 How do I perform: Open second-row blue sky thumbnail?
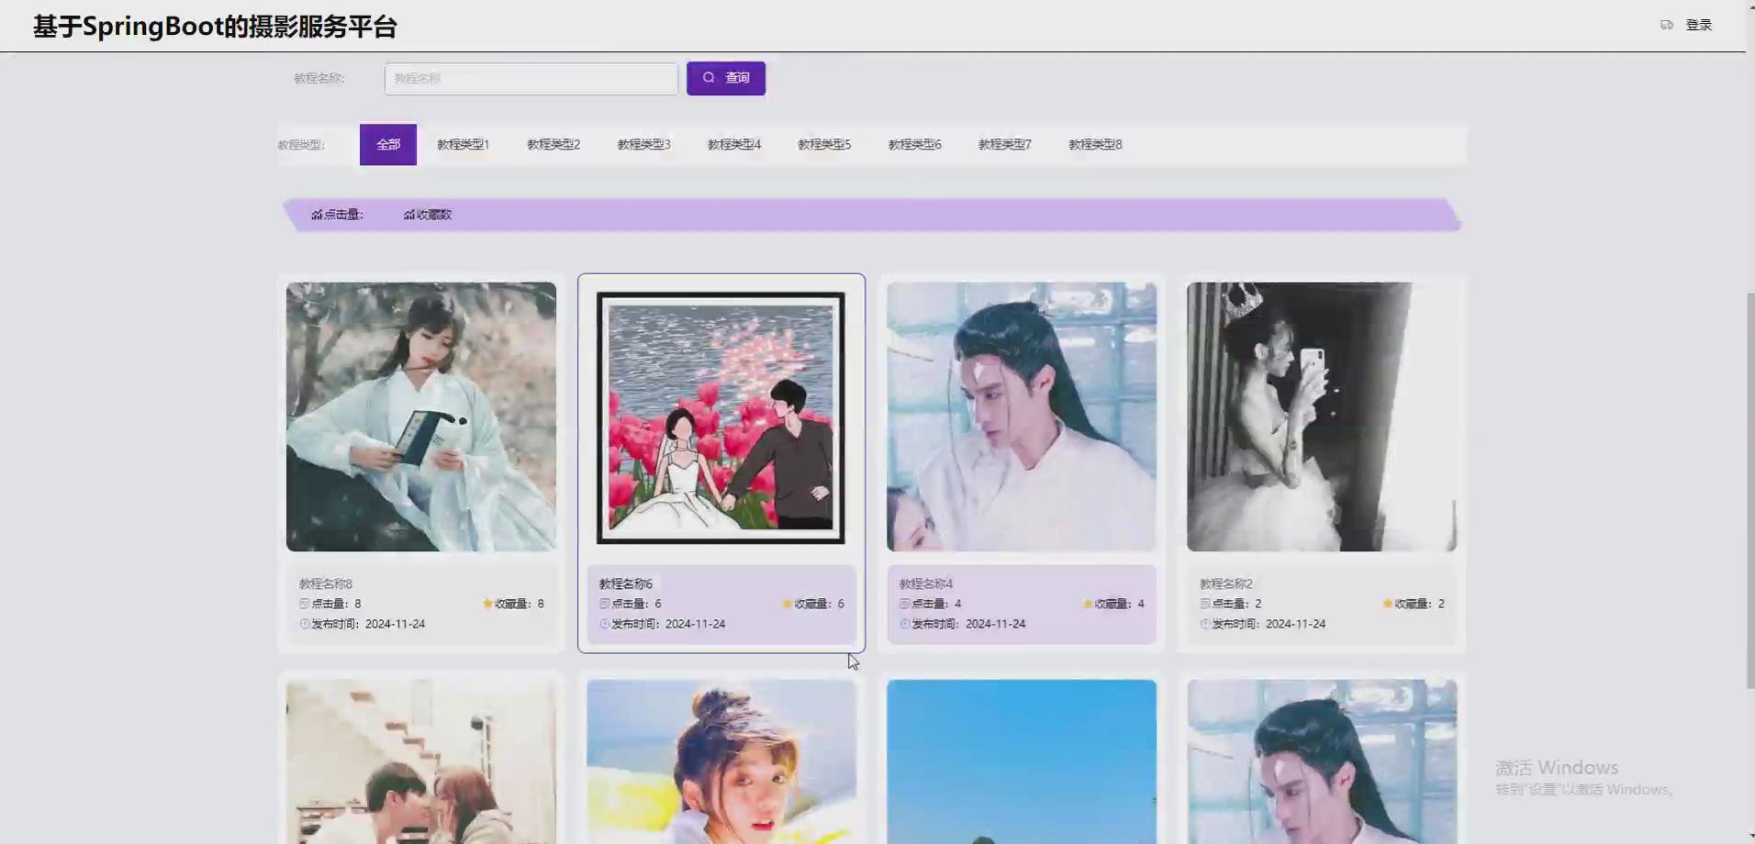(1022, 761)
